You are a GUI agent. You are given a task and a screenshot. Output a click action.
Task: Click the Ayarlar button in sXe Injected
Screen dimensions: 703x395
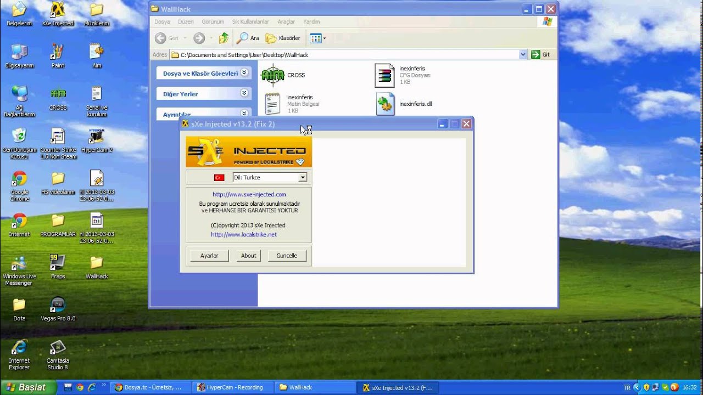(209, 256)
